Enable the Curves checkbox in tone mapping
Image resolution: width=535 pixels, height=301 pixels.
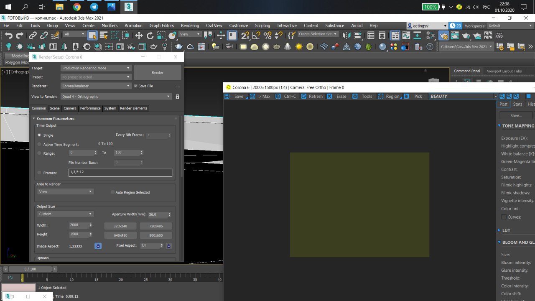click(504, 217)
